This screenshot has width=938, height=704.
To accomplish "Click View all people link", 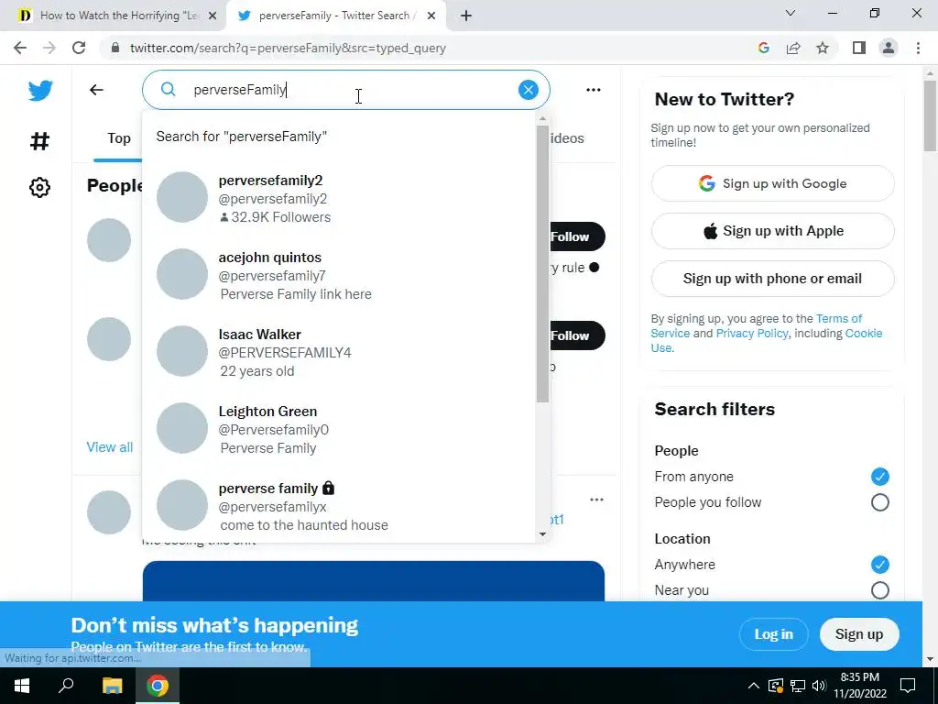I will click(x=110, y=447).
